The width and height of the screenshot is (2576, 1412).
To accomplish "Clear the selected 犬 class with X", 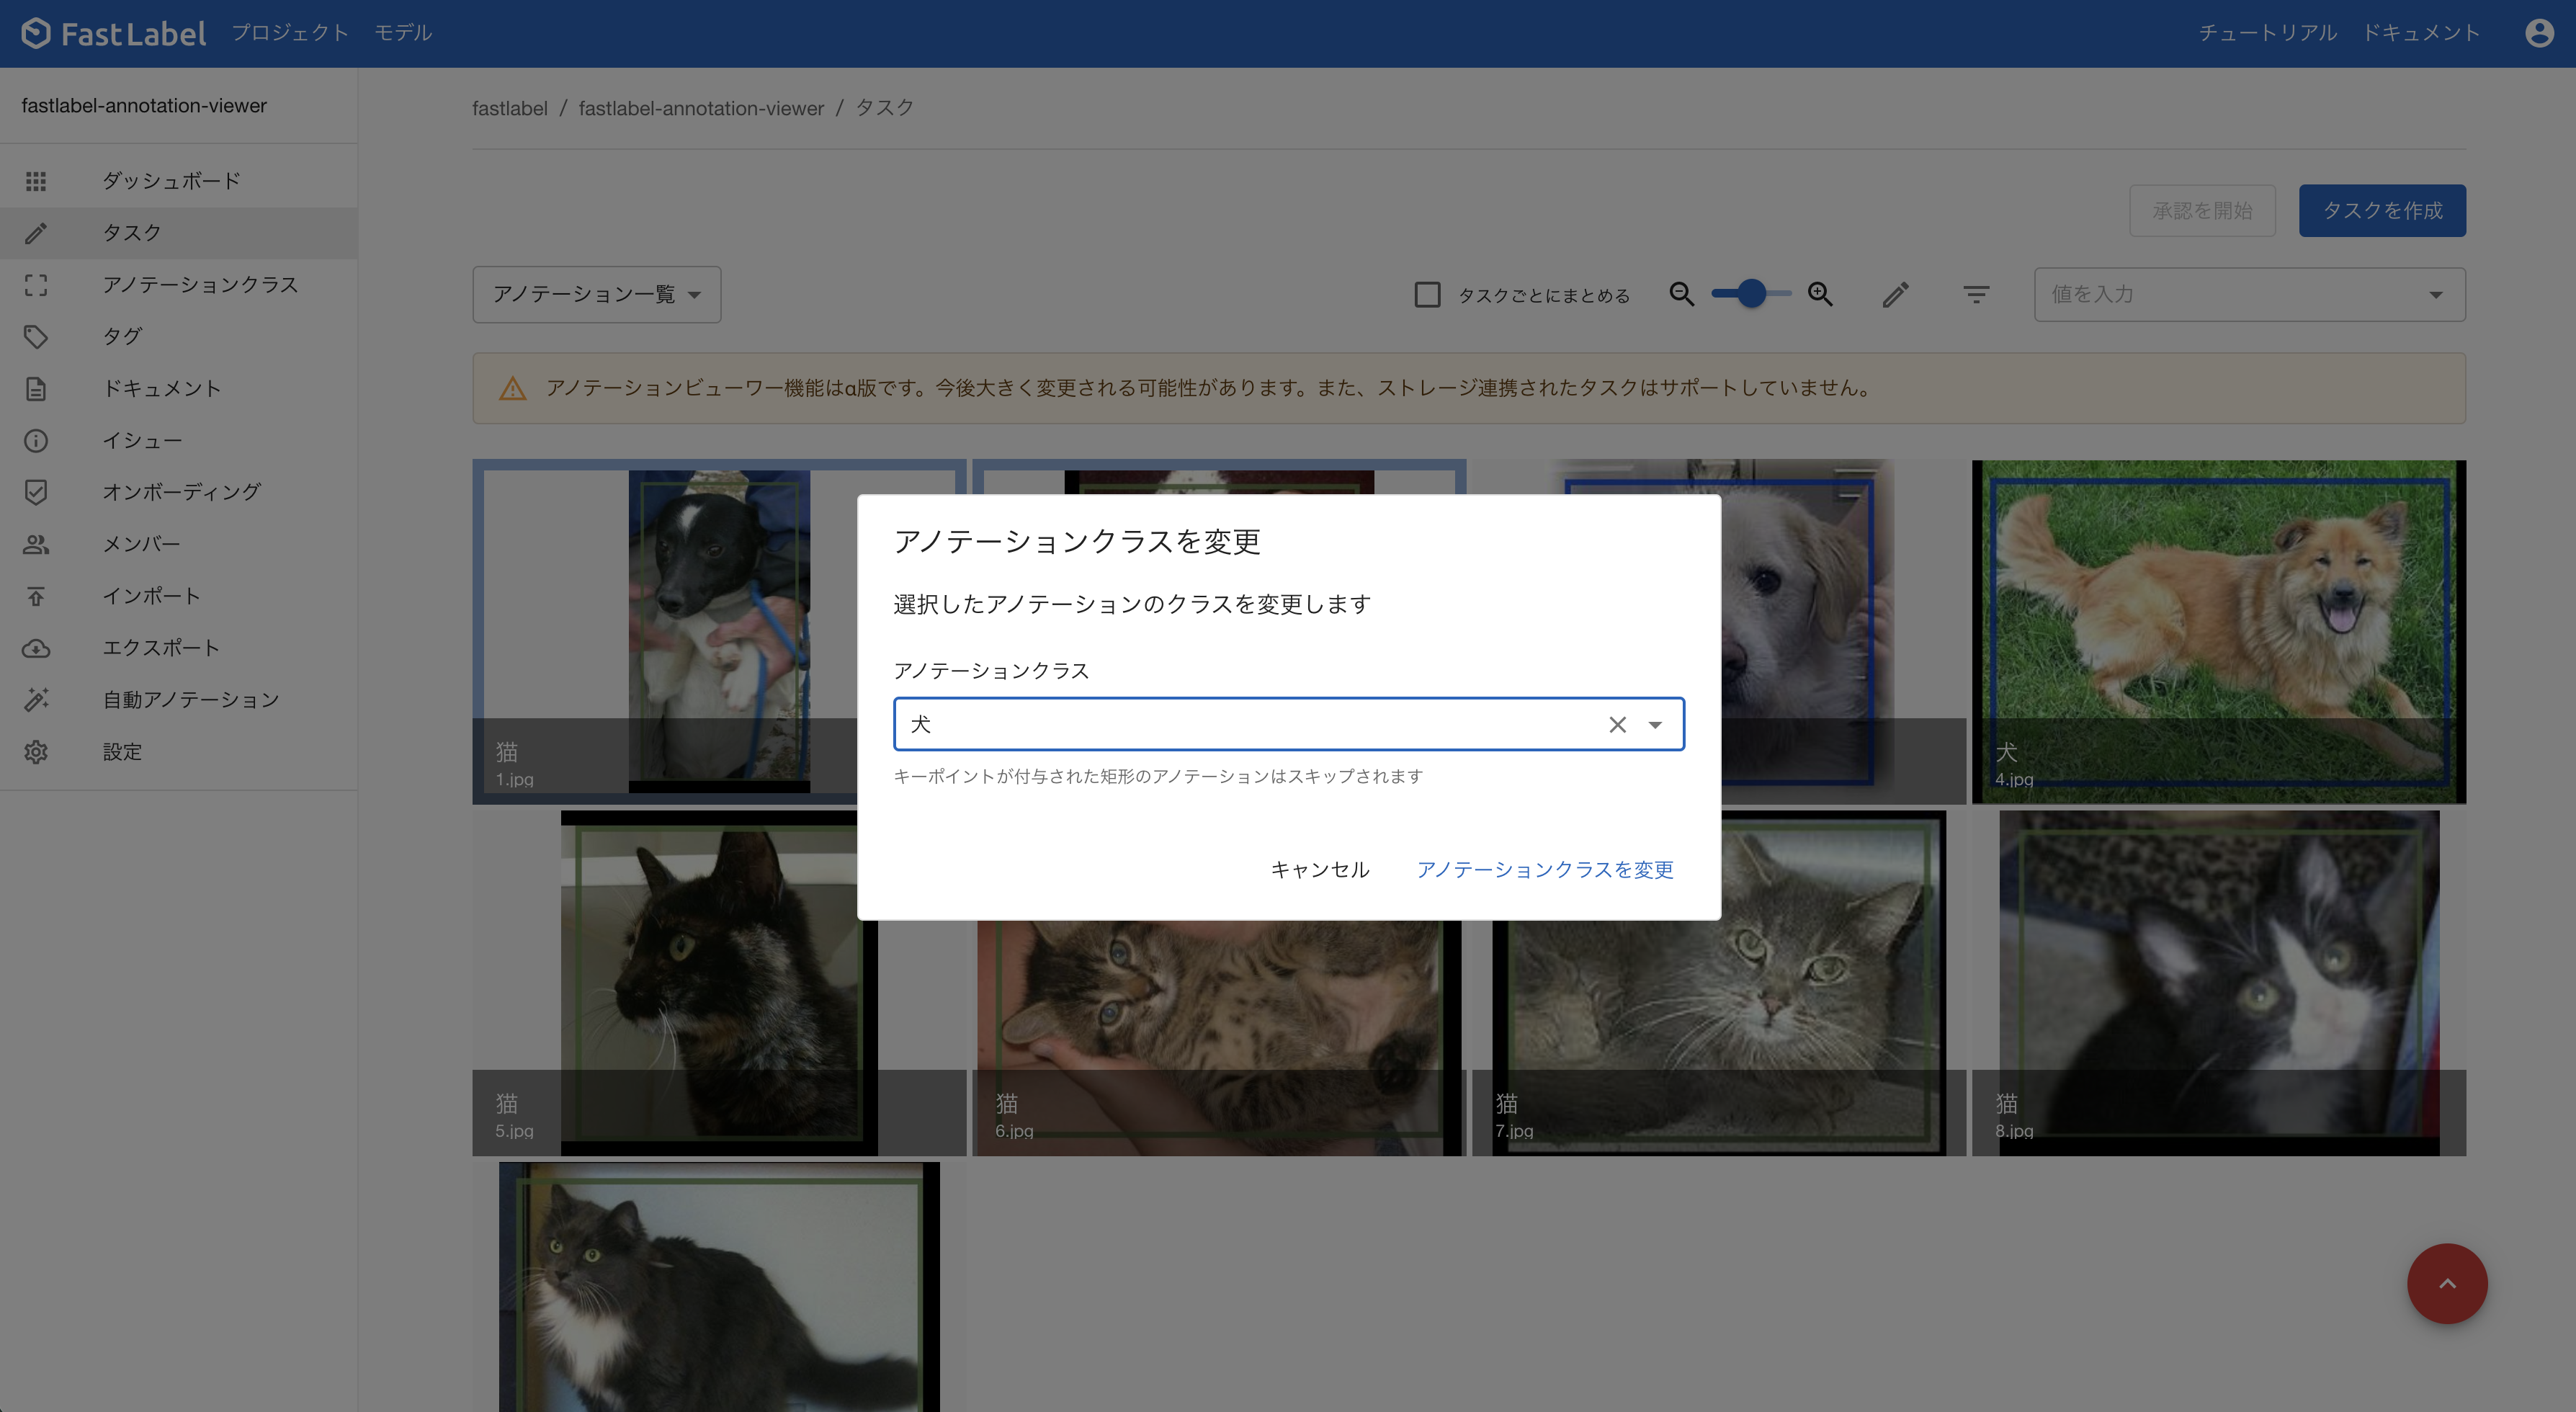I will (x=1617, y=724).
